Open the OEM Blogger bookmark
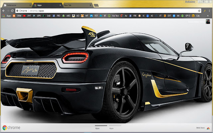Image resolution: width=213 pixels, height=133 pixels. [x=17, y=16]
